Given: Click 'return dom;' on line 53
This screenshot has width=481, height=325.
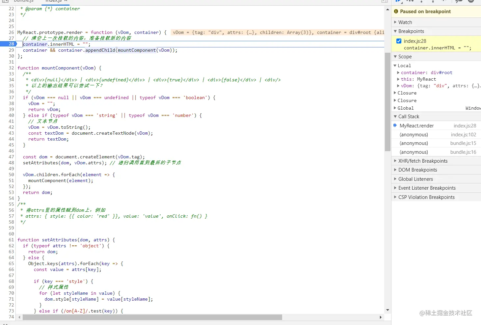Looking at the screenshot, I should (x=38, y=192).
